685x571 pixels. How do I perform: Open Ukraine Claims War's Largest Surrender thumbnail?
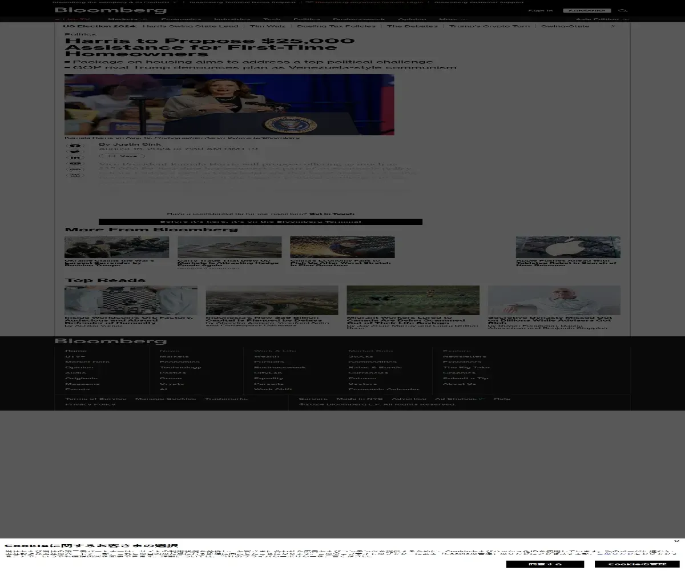(116, 247)
